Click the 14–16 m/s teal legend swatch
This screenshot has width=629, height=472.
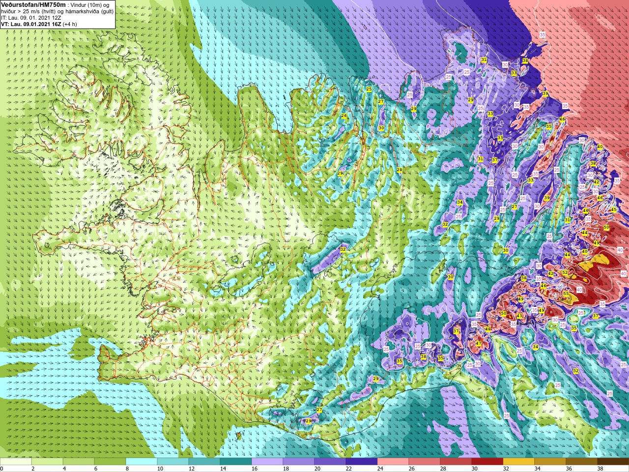click(x=236, y=462)
